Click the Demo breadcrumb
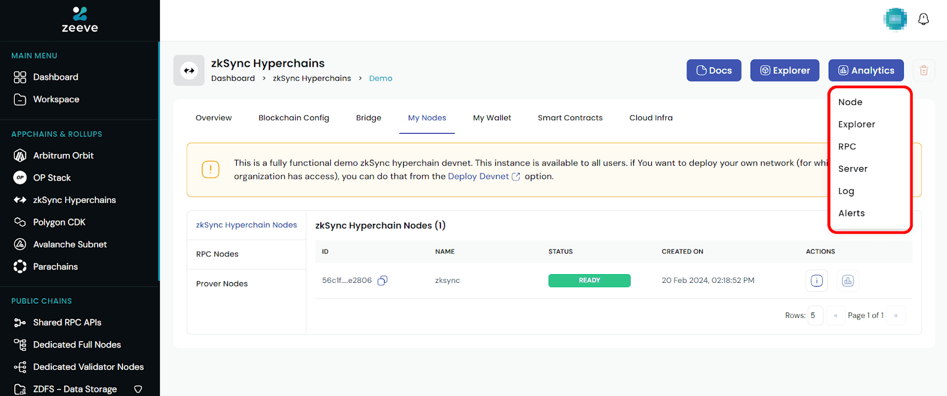Viewport: 947px width, 396px height. (381, 78)
